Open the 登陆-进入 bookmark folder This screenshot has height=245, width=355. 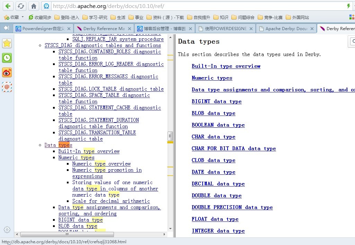[x=67, y=17]
